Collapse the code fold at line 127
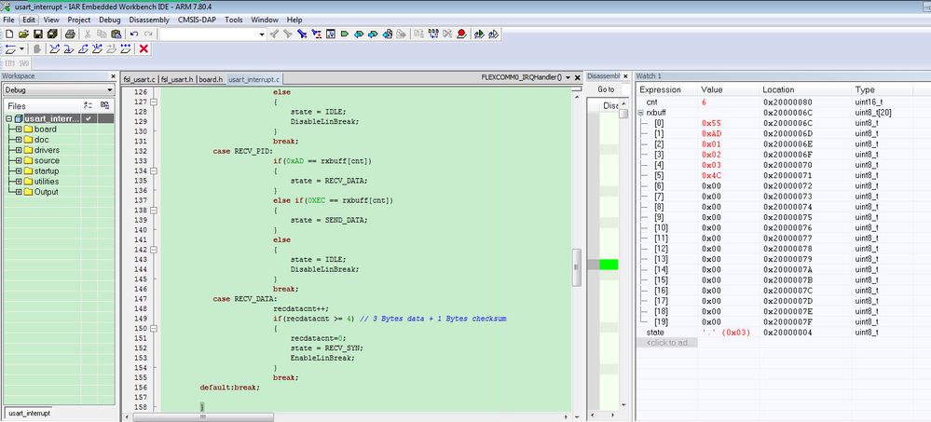This screenshot has width=931, height=422. click(154, 103)
